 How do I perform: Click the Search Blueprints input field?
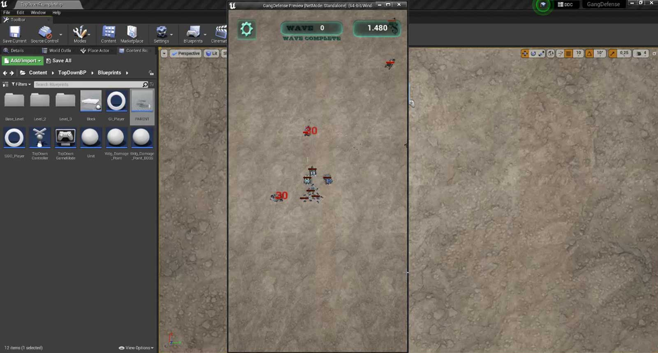pyautogui.click(x=88, y=85)
